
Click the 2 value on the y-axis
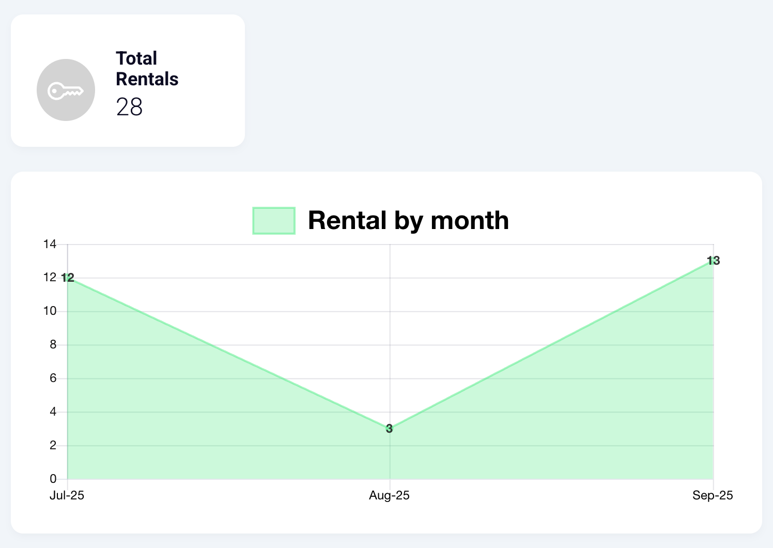coord(53,446)
